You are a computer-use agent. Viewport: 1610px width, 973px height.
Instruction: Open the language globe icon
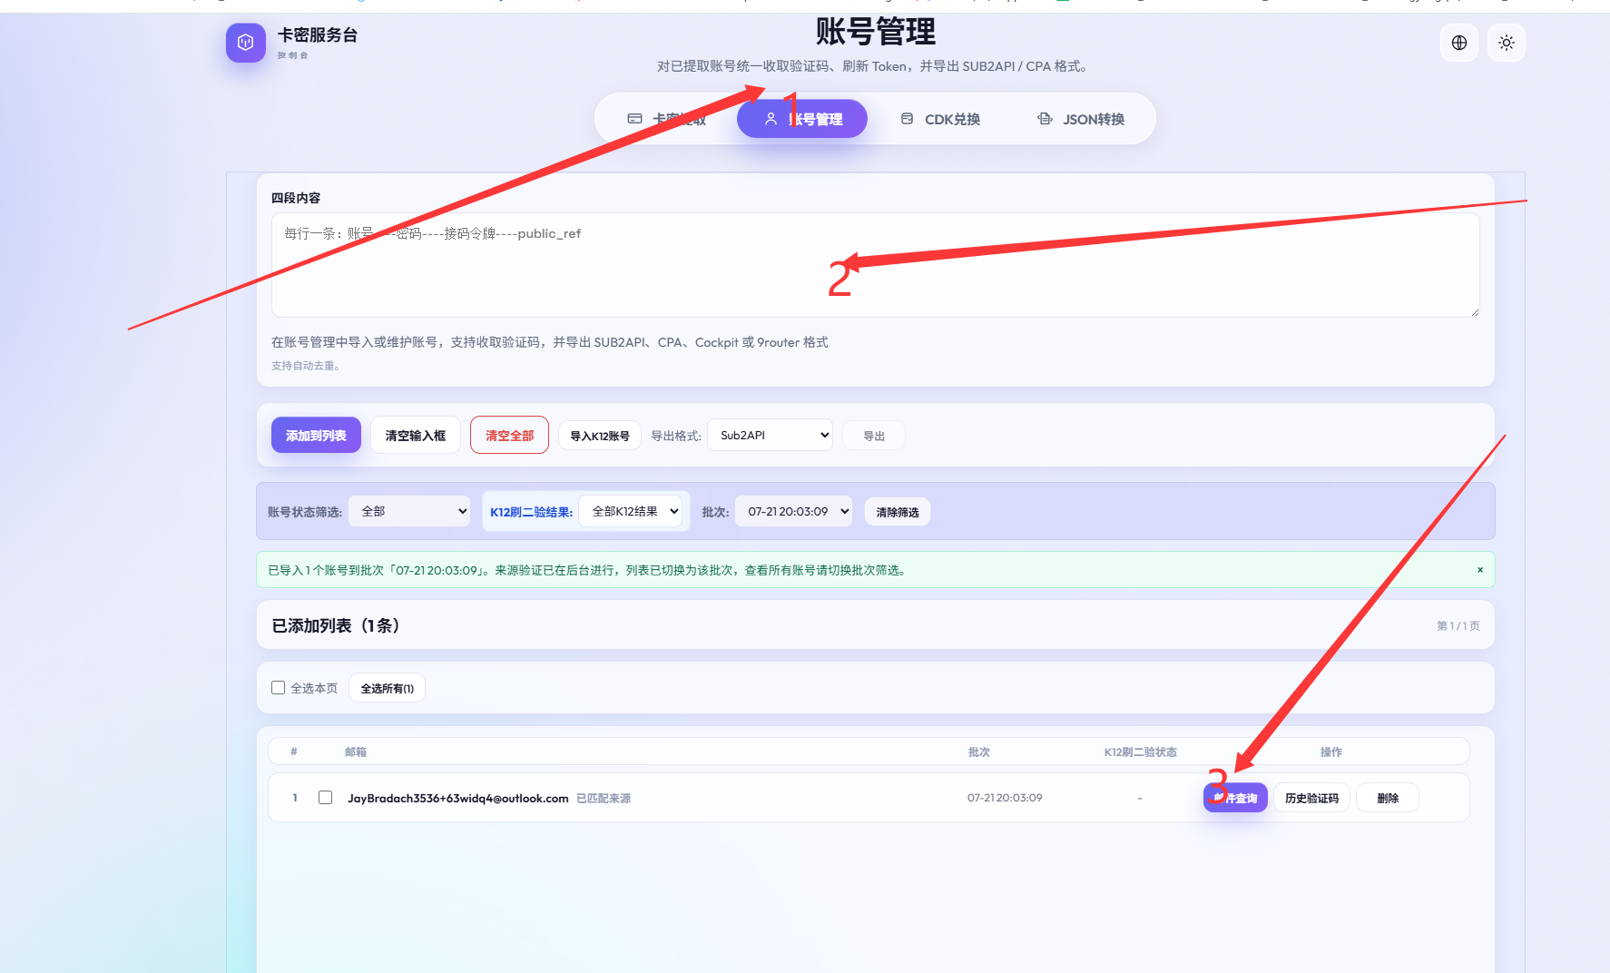coord(1459,43)
